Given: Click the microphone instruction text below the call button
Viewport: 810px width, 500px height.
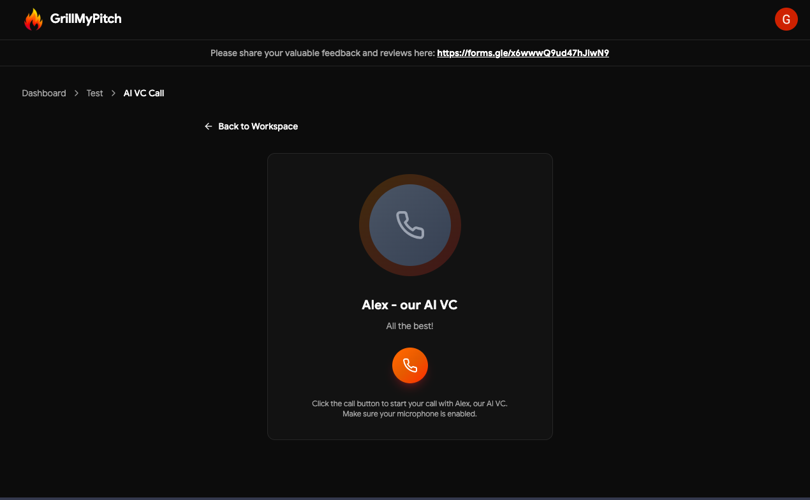Looking at the screenshot, I should point(409,408).
